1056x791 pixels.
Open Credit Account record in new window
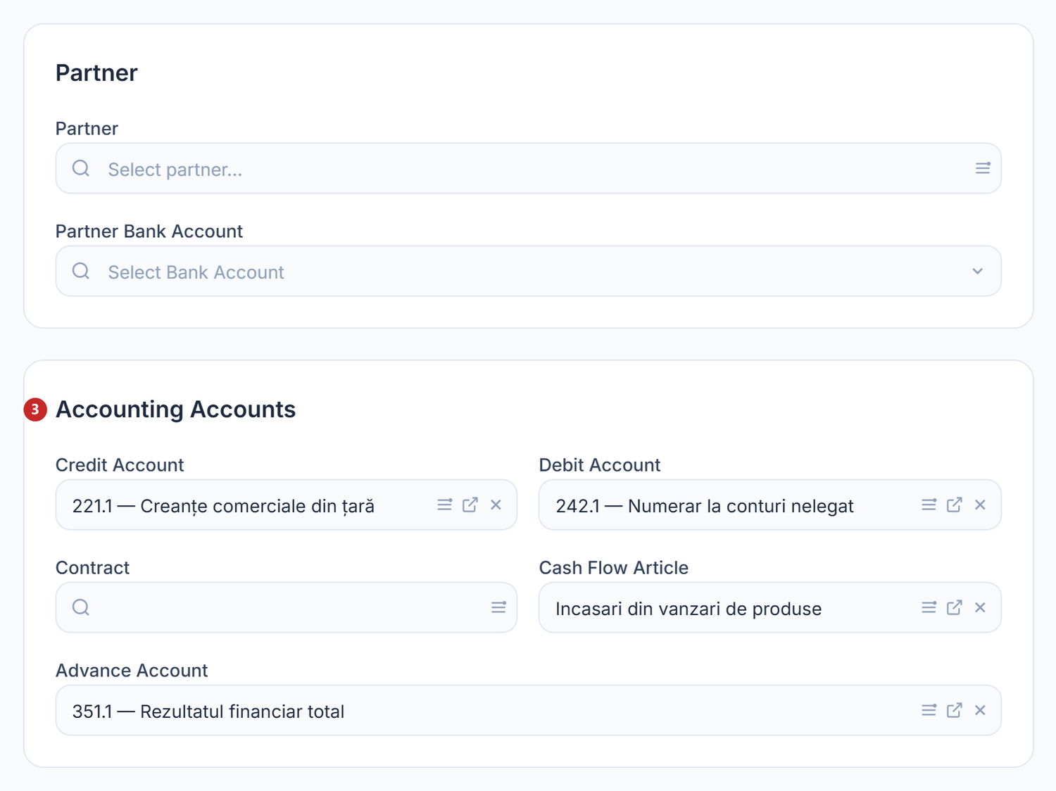(470, 505)
